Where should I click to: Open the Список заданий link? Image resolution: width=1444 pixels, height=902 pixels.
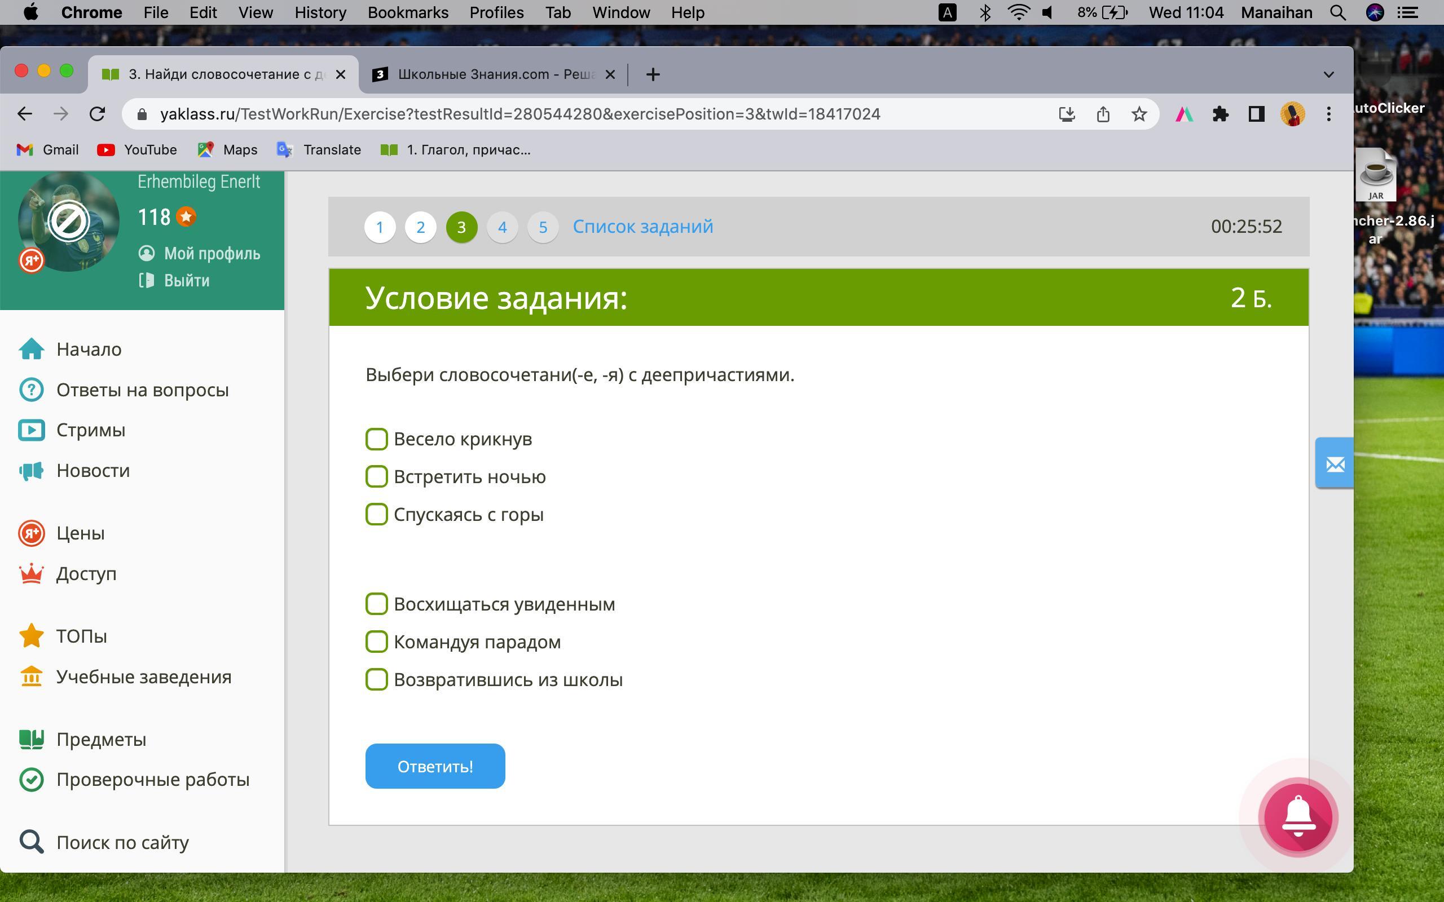(642, 227)
